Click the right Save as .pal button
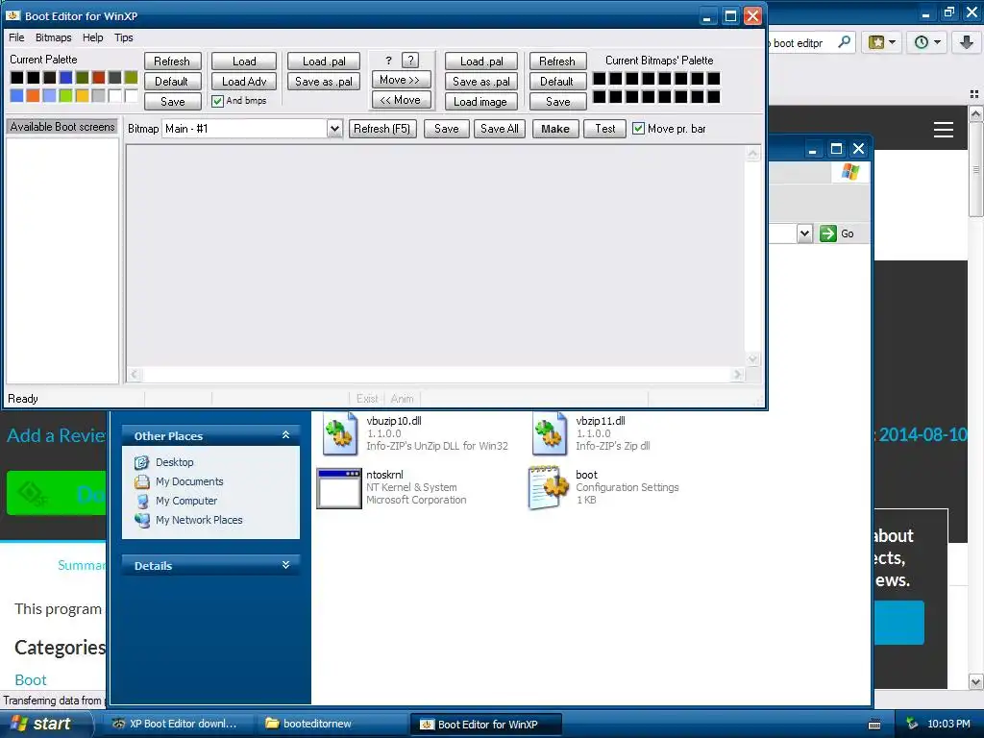The height and width of the screenshot is (738, 984). pos(481,81)
